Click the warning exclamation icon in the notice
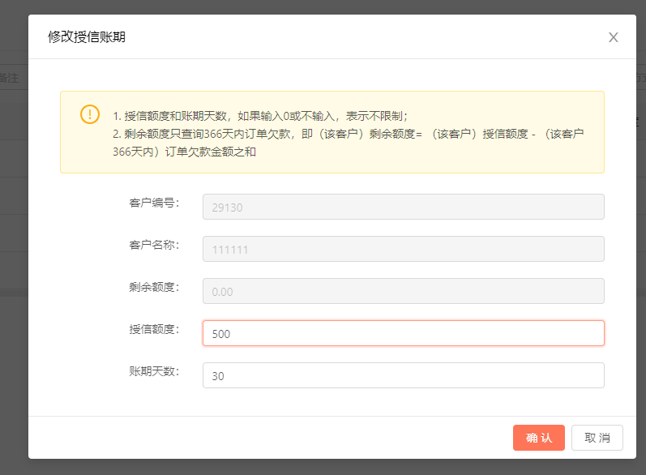Image resolution: width=646 pixels, height=475 pixels. pos(90,114)
